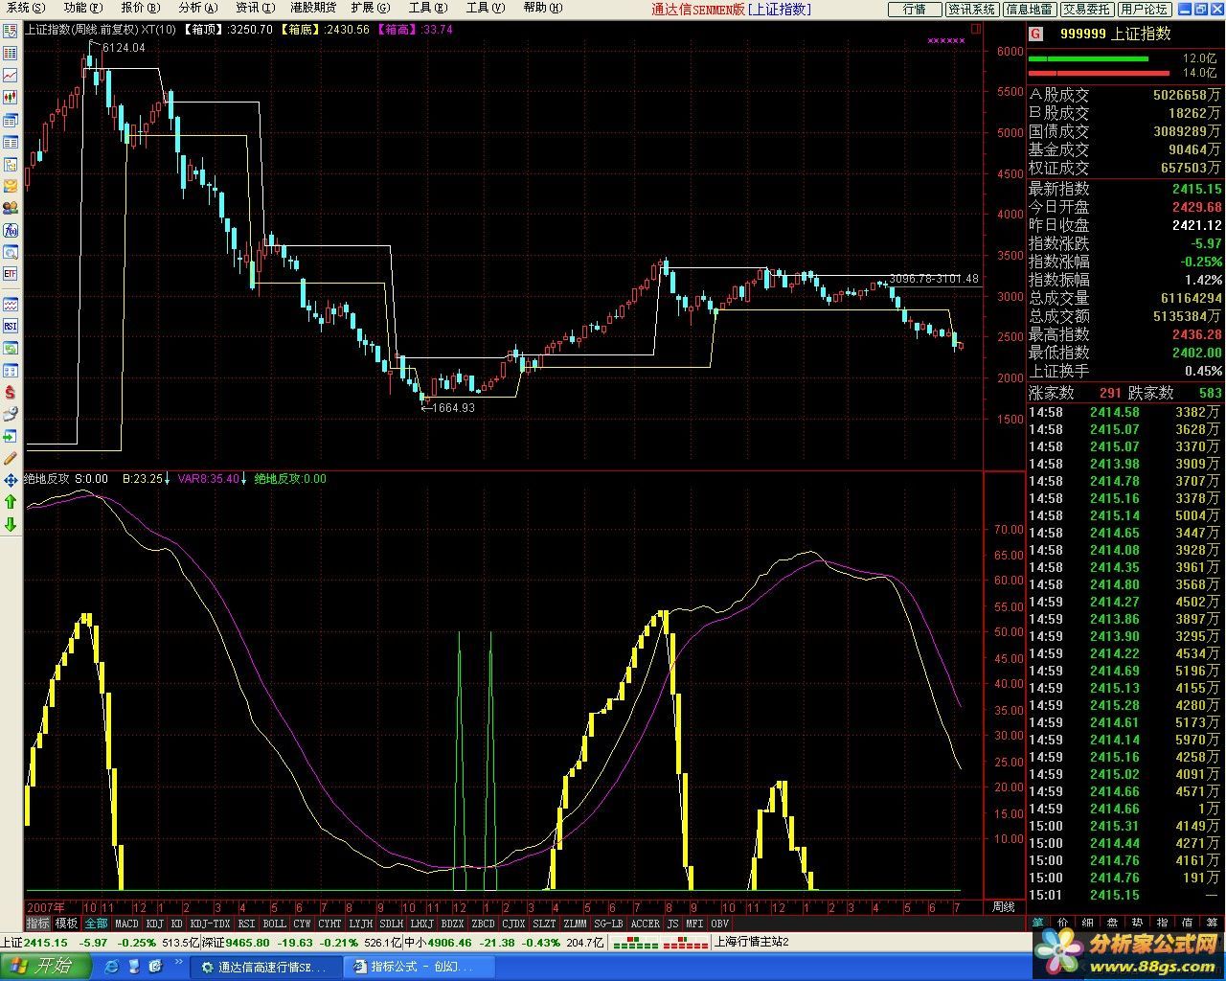1226x981 pixels.
Task: Click the red dollar sign icon
Action: (x=11, y=393)
